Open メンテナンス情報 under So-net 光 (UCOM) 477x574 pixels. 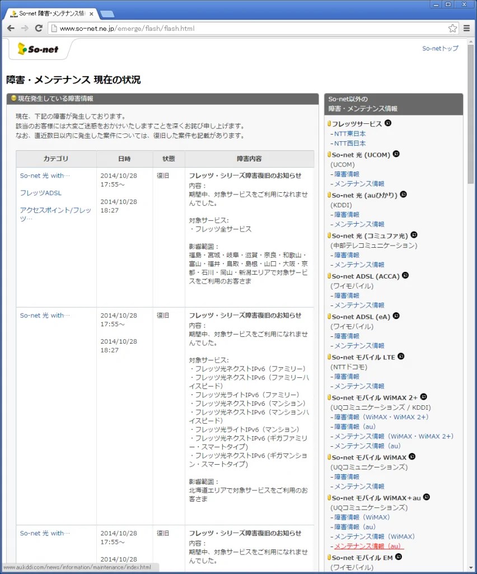click(359, 183)
